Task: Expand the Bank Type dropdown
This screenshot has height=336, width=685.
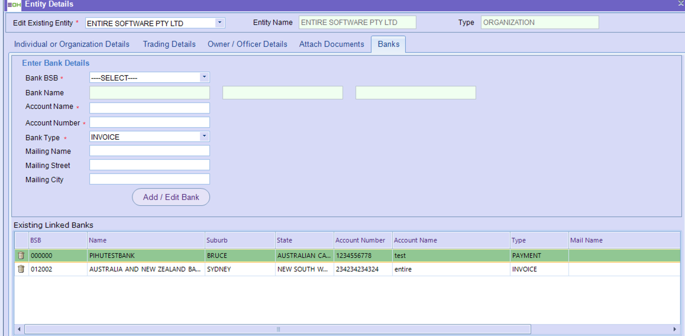Action: (204, 137)
